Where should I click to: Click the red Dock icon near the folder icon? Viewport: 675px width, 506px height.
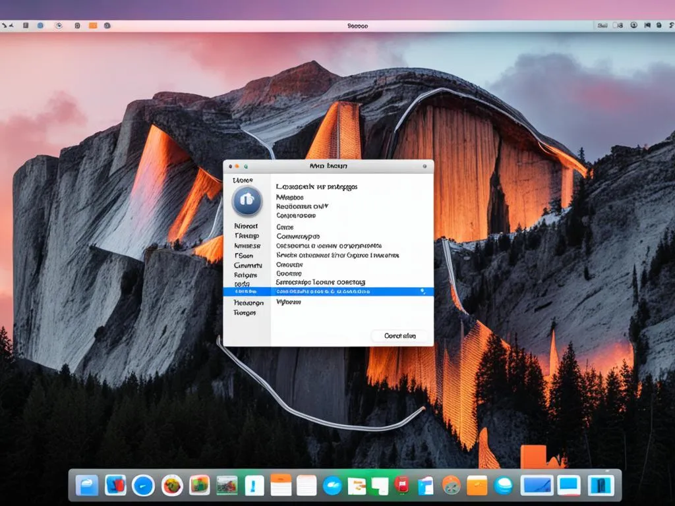point(401,488)
